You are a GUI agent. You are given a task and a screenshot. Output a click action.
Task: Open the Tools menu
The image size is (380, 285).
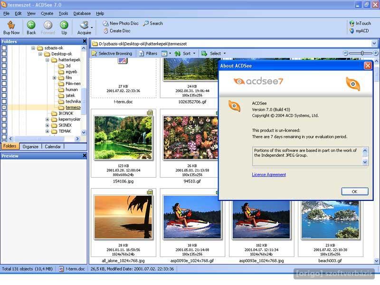[63, 13]
